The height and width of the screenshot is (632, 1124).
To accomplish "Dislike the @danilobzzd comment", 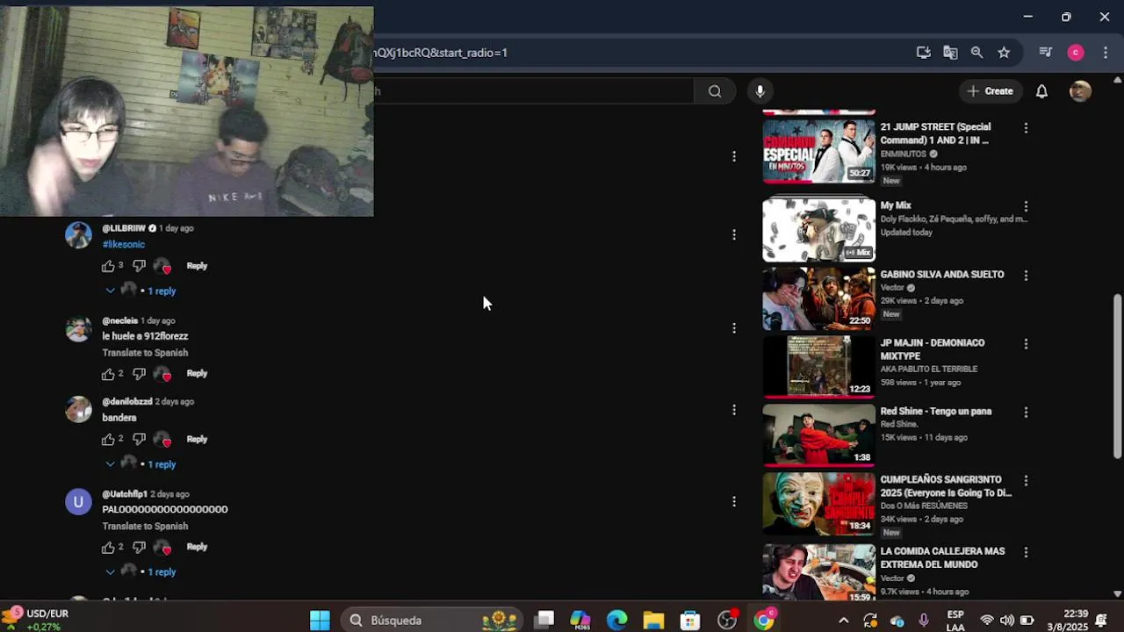I will (x=139, y=440).
